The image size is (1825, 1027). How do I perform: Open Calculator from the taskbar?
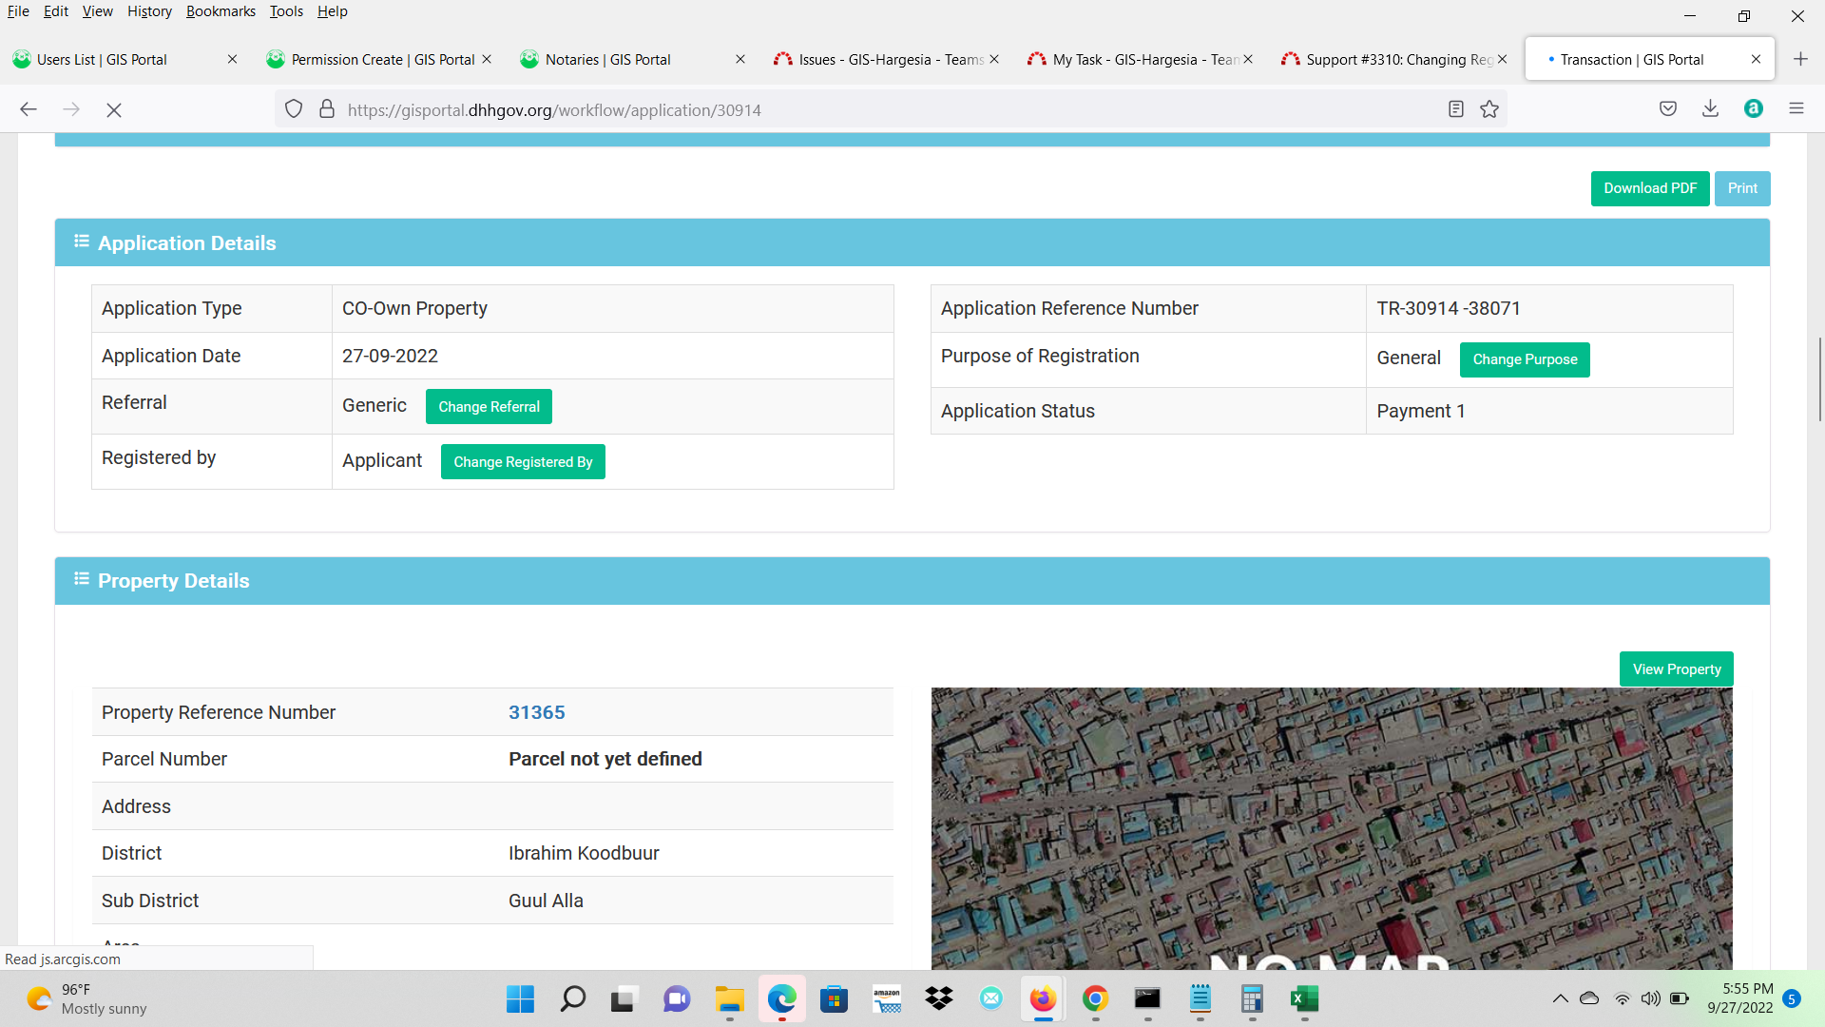[x=1252, y=998]
